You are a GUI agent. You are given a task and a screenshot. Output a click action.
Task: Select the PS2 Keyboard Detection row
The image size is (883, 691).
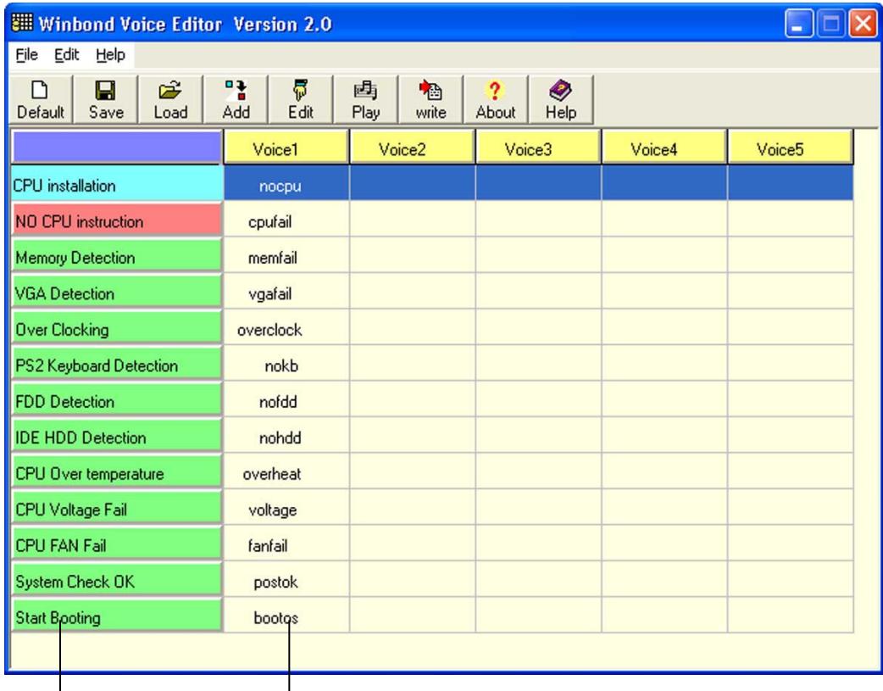[x=117, y=364]
